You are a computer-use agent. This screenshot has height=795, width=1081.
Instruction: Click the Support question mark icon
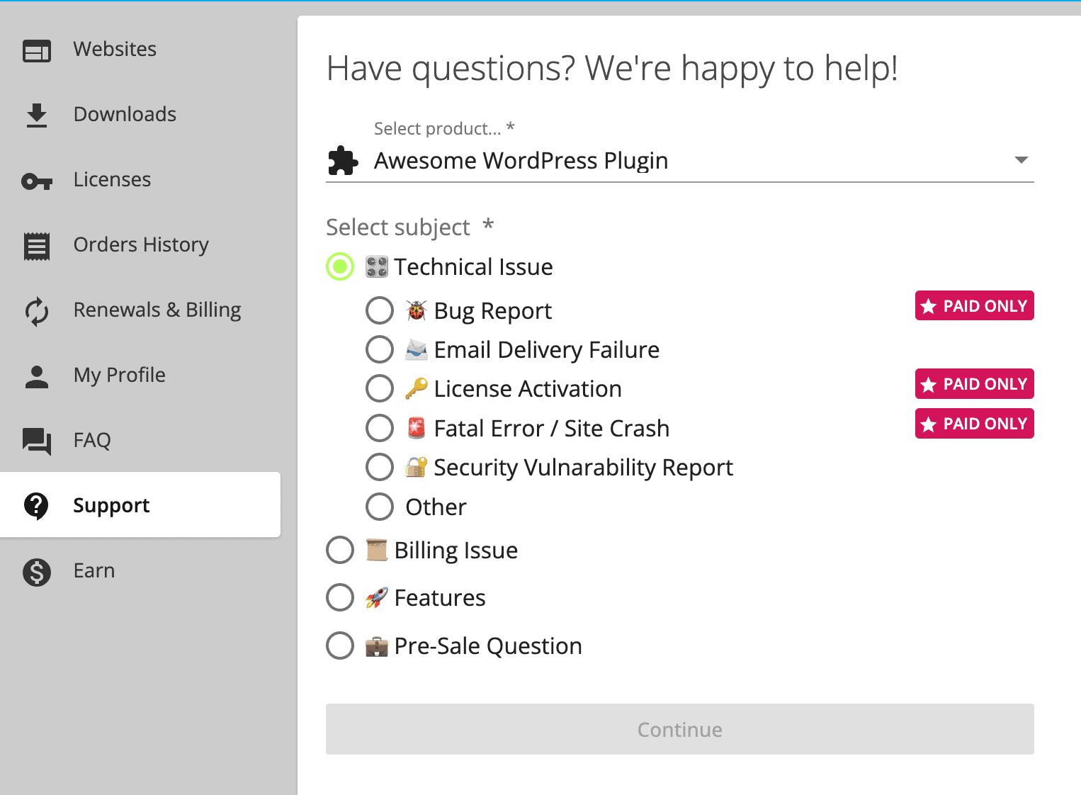(x=37, y=506)
